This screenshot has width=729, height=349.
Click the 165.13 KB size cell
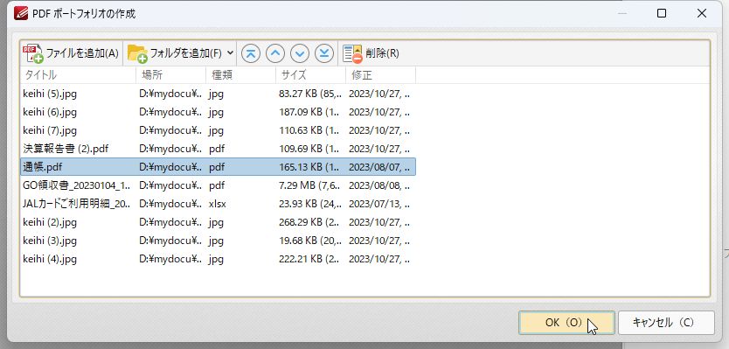310,167
